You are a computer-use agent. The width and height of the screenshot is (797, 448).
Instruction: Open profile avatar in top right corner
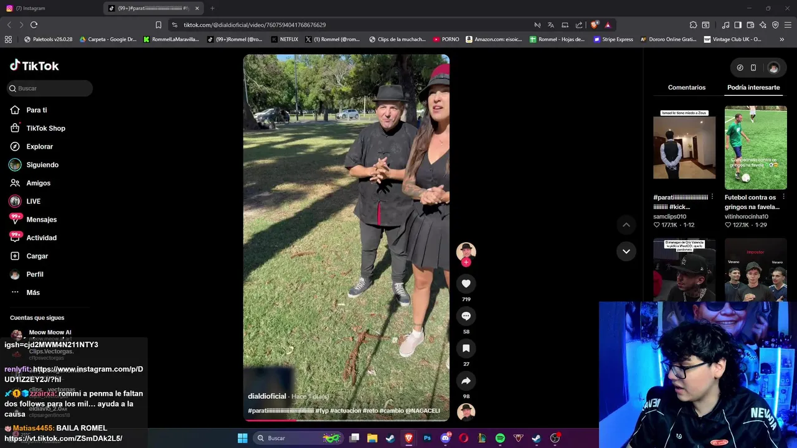point(773,68)
